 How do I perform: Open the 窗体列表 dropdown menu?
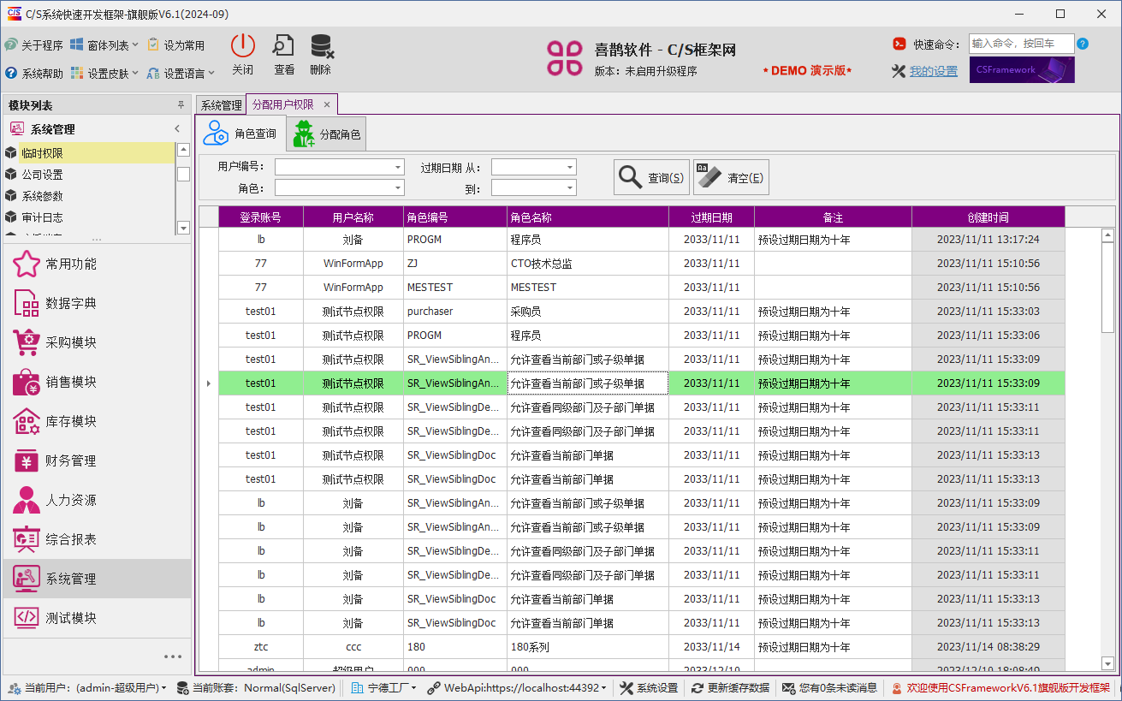pos(104,45)
